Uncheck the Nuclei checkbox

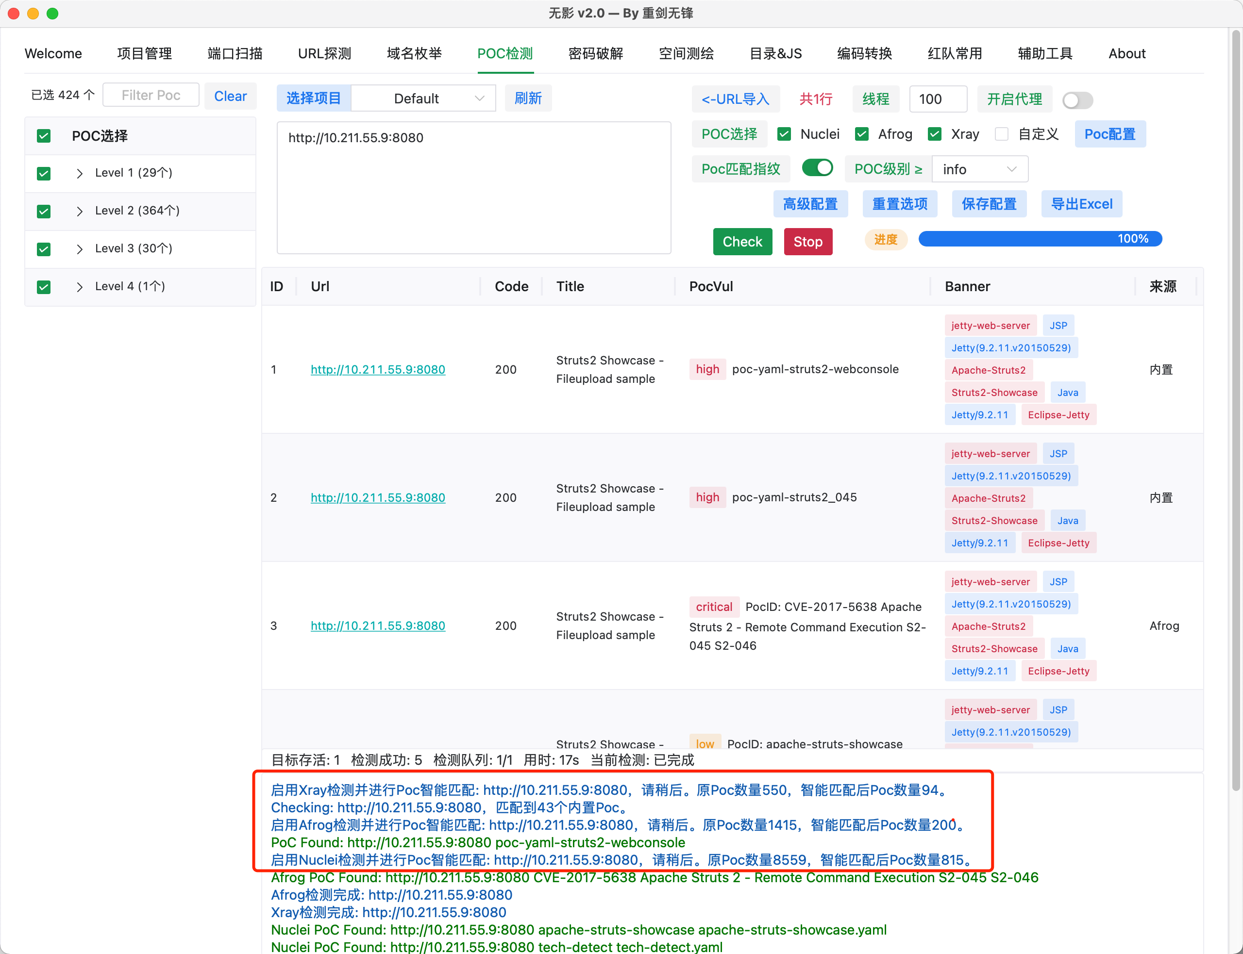pyautogui.click(x=784, y=134)
